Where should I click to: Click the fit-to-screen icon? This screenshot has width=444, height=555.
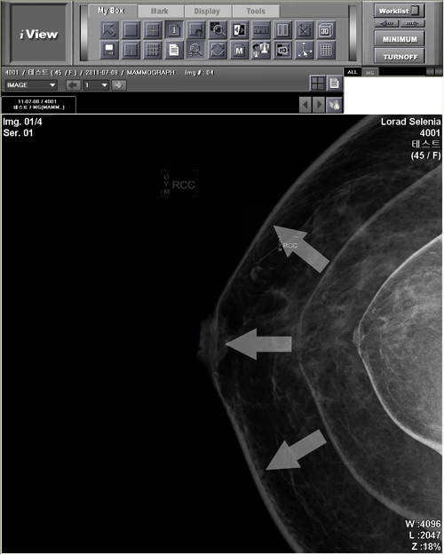click(218, 50)
